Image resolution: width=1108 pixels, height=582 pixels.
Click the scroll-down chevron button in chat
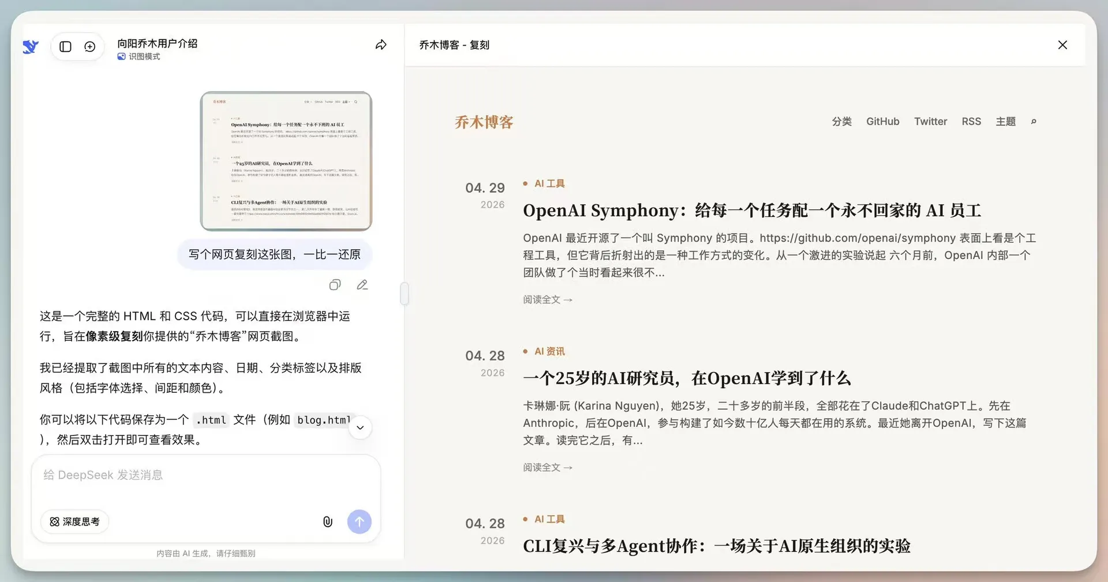pyautogui.click(x=360, y=428)
